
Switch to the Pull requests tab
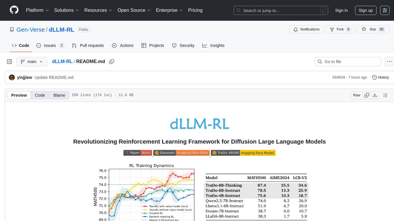coord(88,45)
